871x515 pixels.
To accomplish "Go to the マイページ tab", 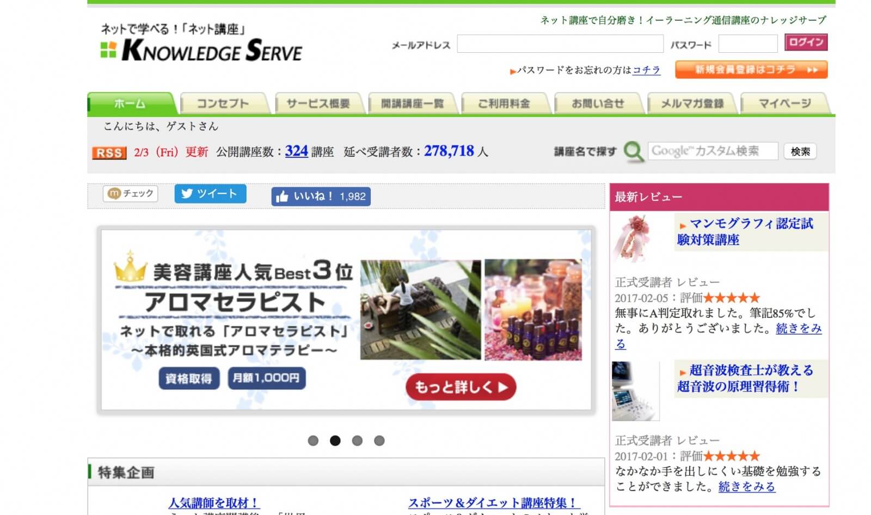I will 785,103.
